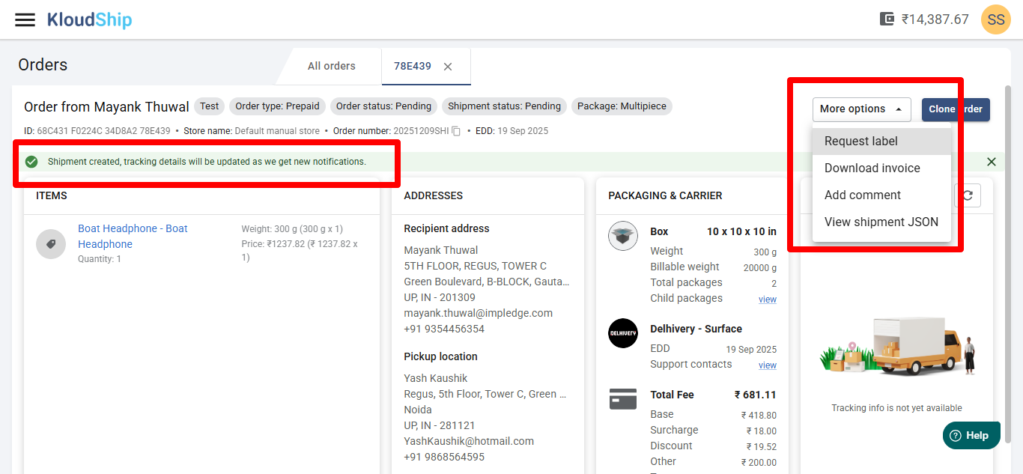View the Support contacts link
The height and width of the screenshot is (474, 1023).
click(768, 365)
